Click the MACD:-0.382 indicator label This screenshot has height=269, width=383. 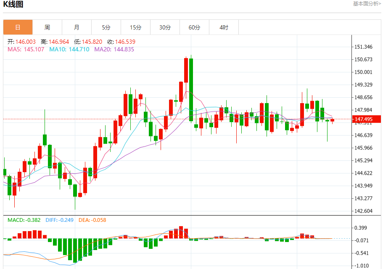24,220
